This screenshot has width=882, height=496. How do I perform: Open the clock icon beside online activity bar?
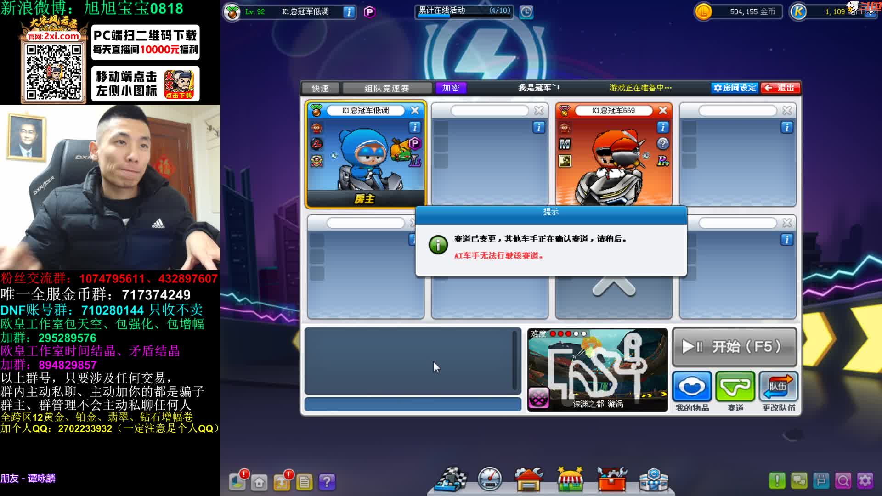click(526, 12)
